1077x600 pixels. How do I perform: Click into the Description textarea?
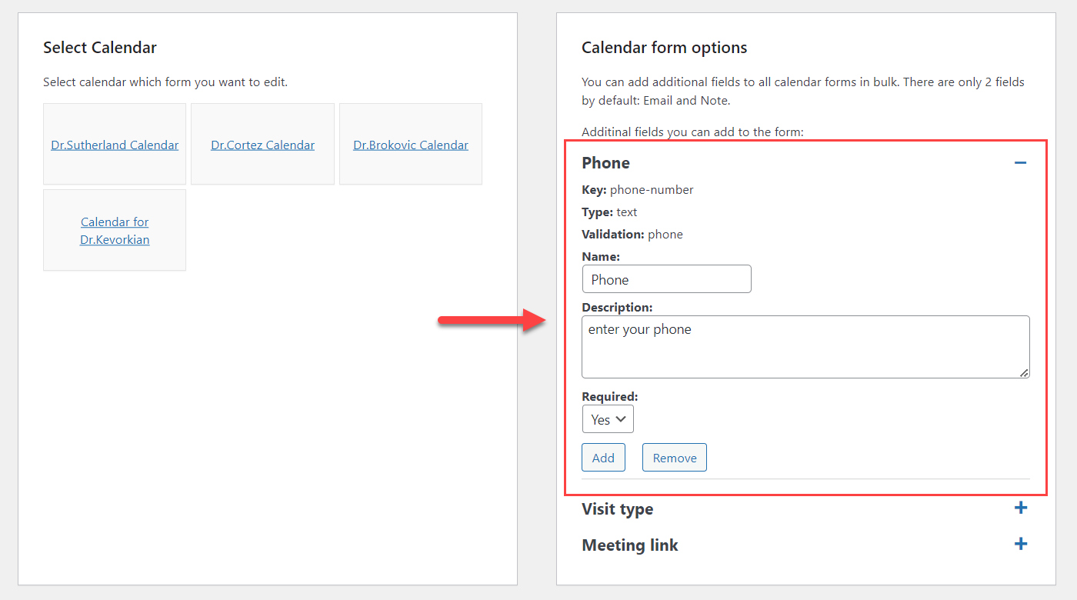point(805,347)
